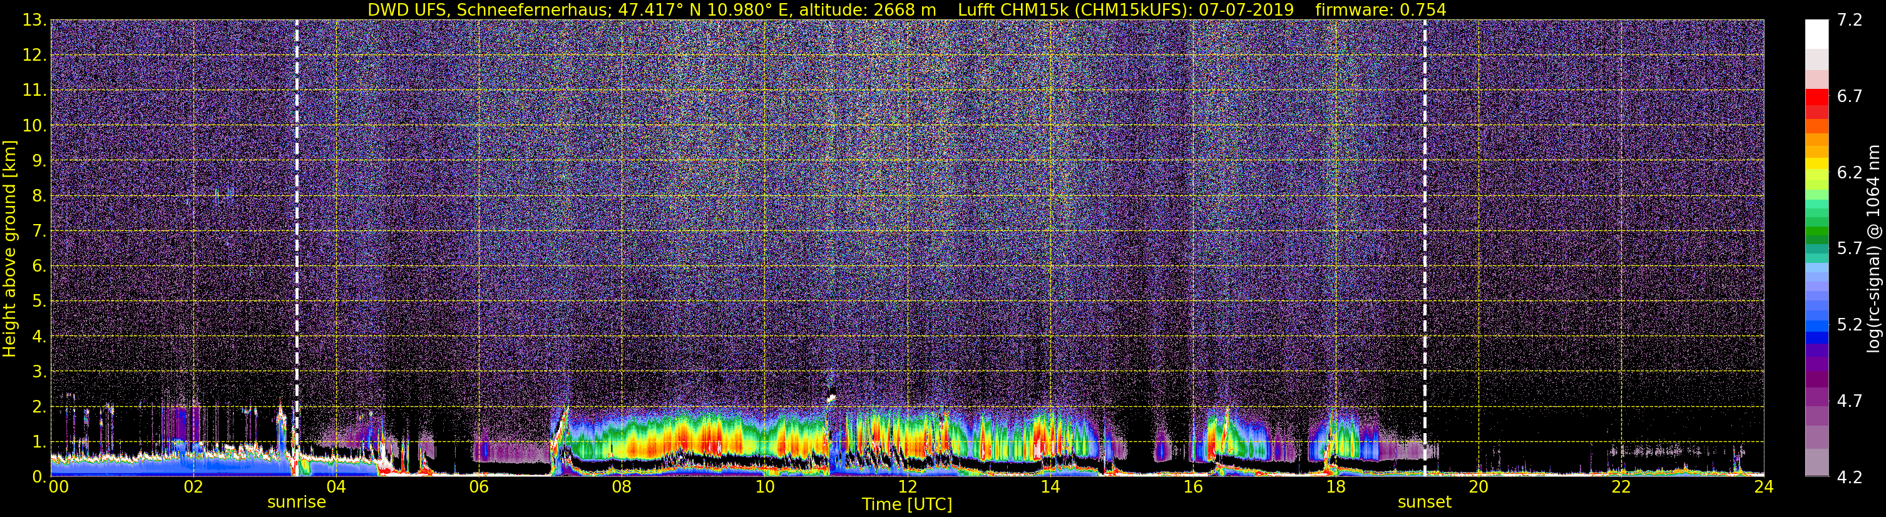Click the 'sunset' label below the axis
Image resolution: width=1886 pixels, height=517 pixels.
pos(1424,503)
